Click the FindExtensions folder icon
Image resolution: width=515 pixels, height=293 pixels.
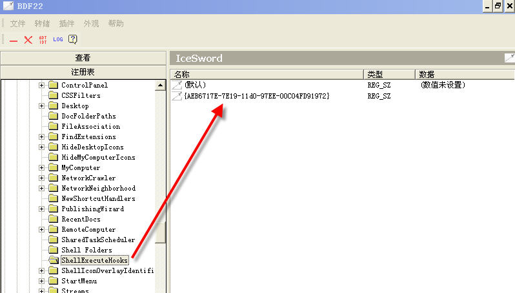pos(53,137)
